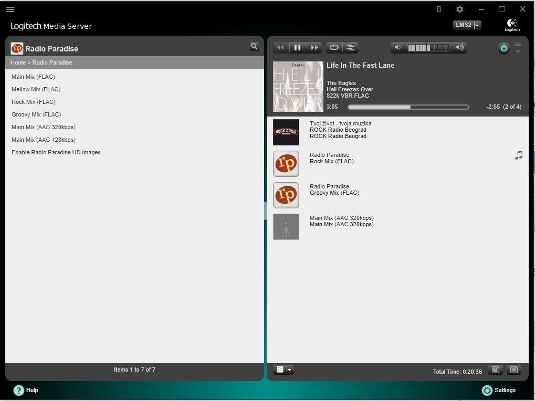Image resolution: width=535 pixels, height=401 pixels.
Task: Skip to previous track
Action: [x=280, y=48]
